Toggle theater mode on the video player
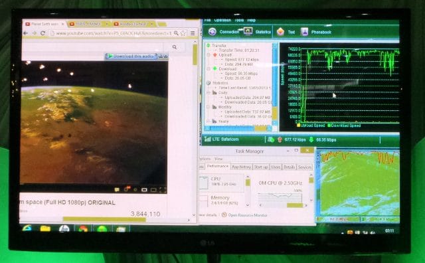This screenshot has width=425, height=263. 153,190
